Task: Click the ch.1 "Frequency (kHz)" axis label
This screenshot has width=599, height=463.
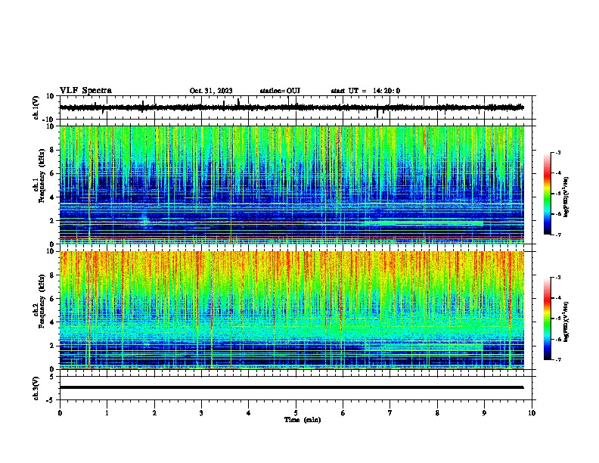Action: click(x=42, y=176)
